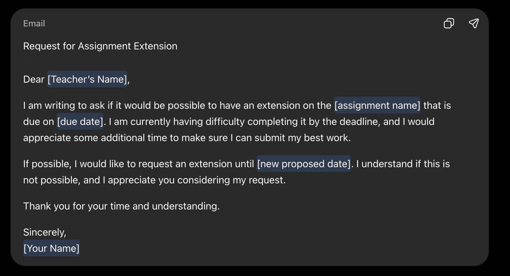Click the Sincerely, closing line
Image resolution: width=510 pixels, height=276 pixels.
point(45,232)
